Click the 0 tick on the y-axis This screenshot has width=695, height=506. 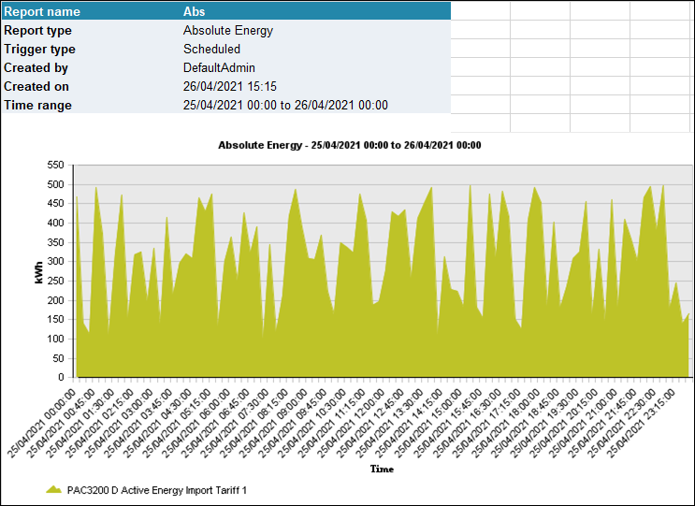(x=62, y=379)
